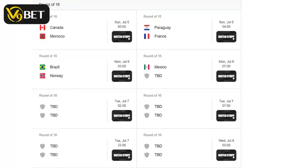Open Match Story for Paraguay vs France
The height and width of the screenshot is (168, 289).
[226, 37]
